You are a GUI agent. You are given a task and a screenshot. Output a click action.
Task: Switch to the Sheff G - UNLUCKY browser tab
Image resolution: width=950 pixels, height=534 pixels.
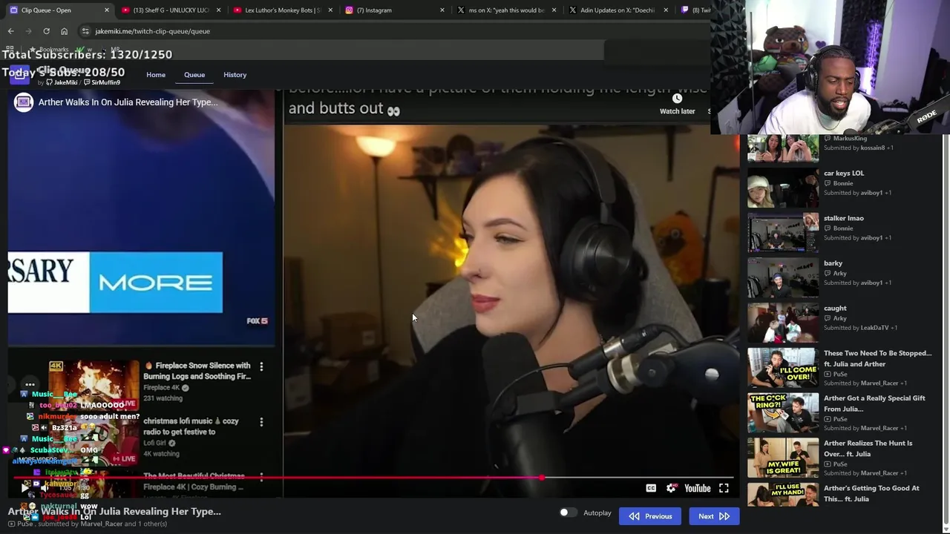pos(169,10)
